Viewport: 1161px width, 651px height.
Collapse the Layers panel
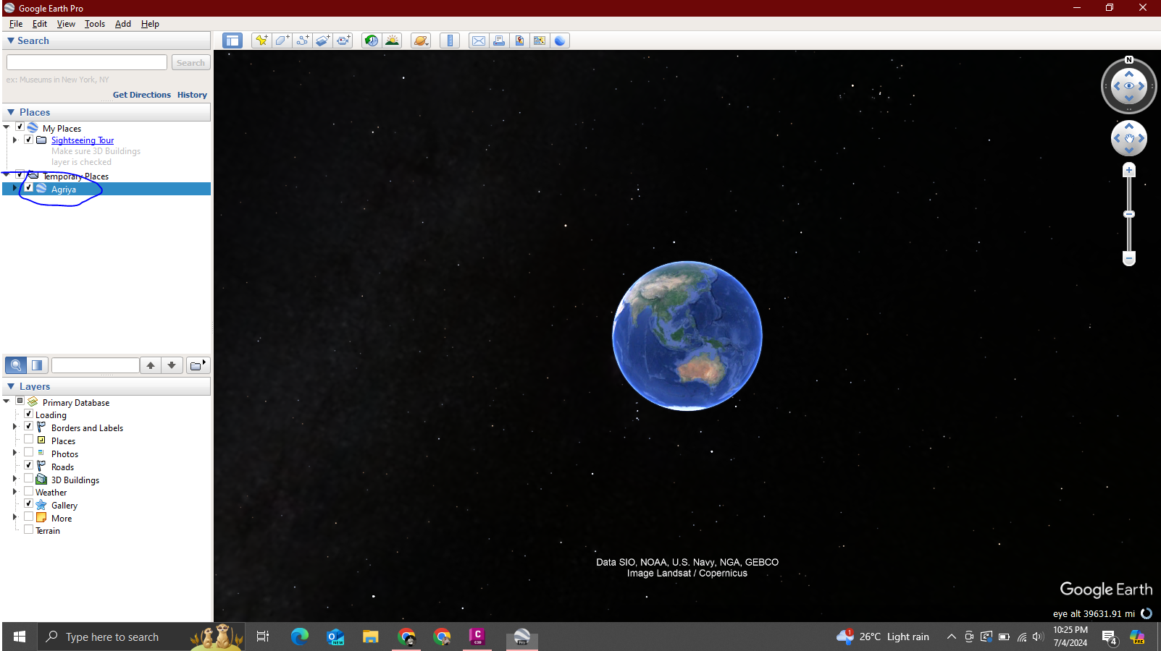pyautogui.click(x=9, y=386)
